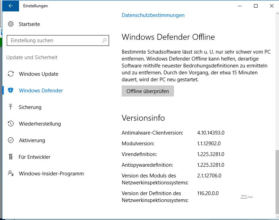The width and height of the screenshot is (279, 220).
Task: Click the Windows Update refresh icon
Action: click(x=11, y=74)
